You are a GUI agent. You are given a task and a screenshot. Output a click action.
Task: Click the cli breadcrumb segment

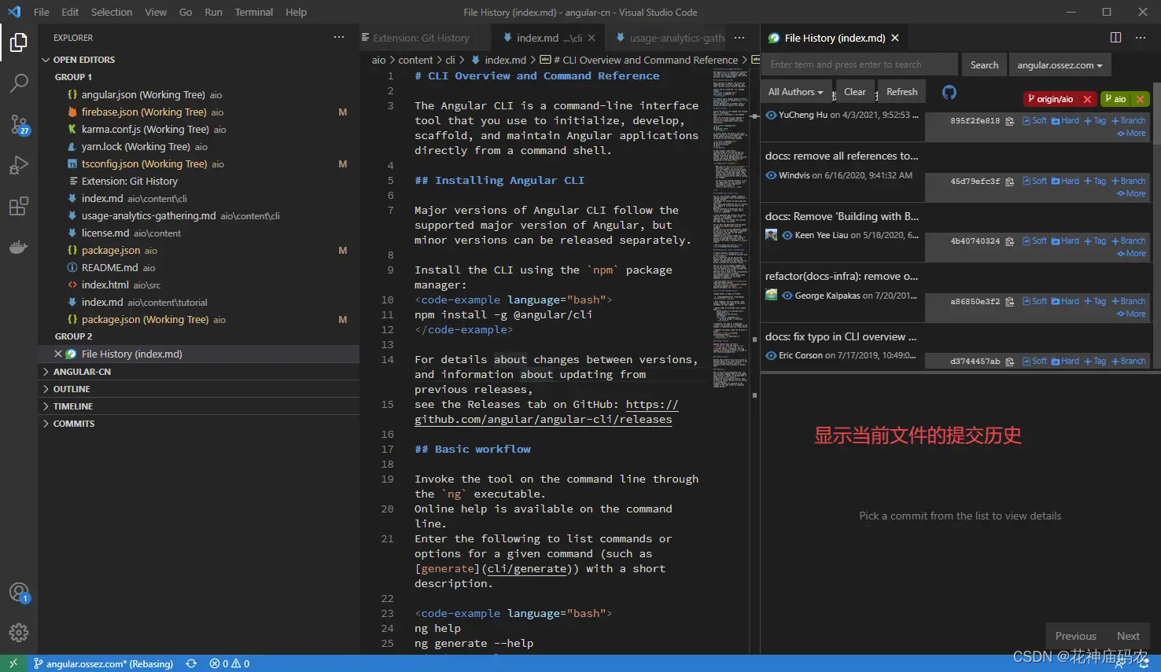(450, 60)
